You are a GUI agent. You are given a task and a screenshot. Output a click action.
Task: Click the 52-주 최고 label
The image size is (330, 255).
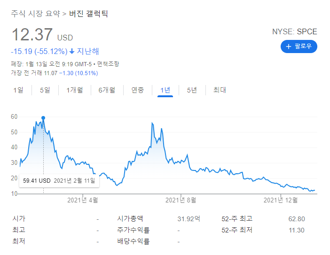(237, 219)
